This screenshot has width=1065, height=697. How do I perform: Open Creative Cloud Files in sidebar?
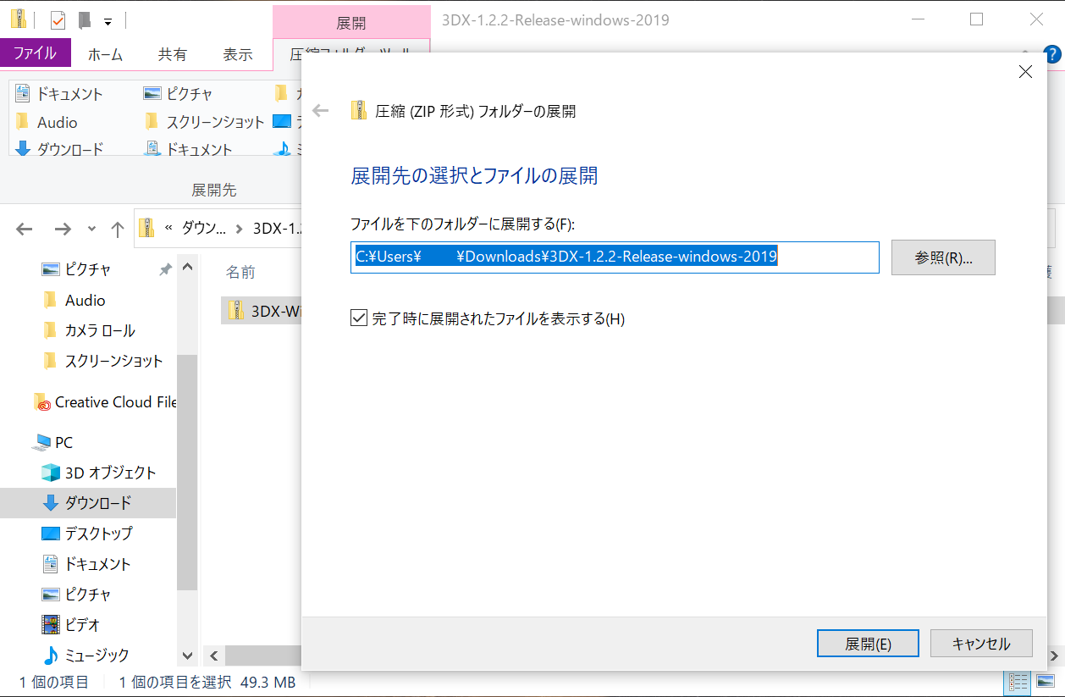coord(105,402)
